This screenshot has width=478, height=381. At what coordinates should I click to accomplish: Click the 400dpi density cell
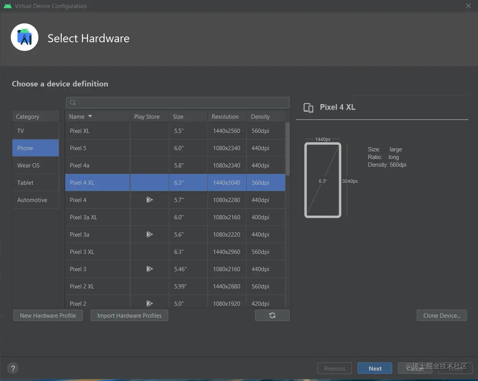(x=266, y=217)
